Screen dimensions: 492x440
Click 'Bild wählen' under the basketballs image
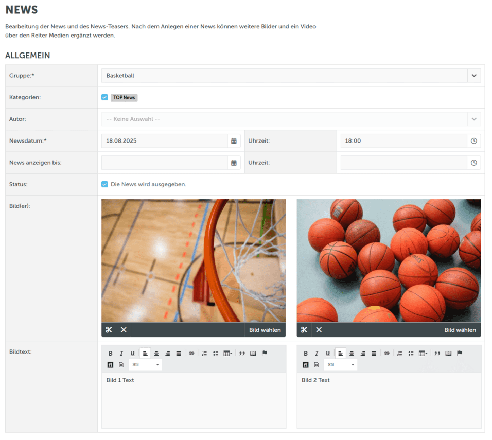click(460, 330)
